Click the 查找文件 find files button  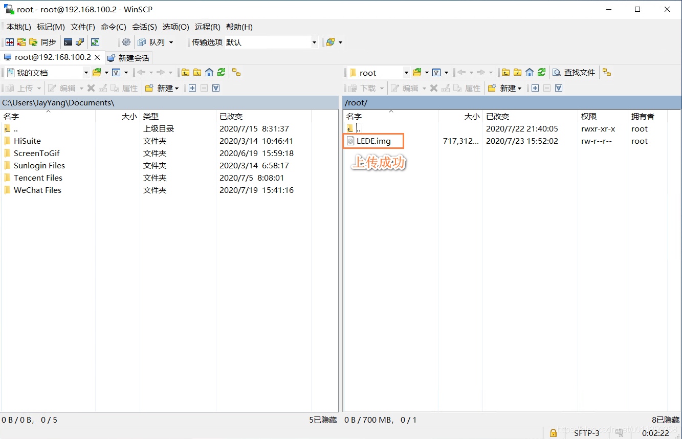click(574, 73)
